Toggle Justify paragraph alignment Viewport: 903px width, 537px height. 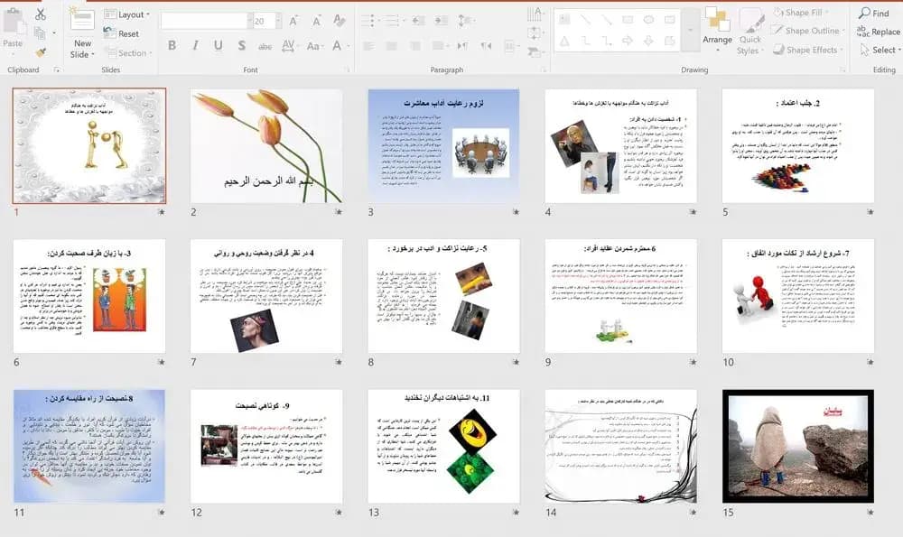coord(439,46)
